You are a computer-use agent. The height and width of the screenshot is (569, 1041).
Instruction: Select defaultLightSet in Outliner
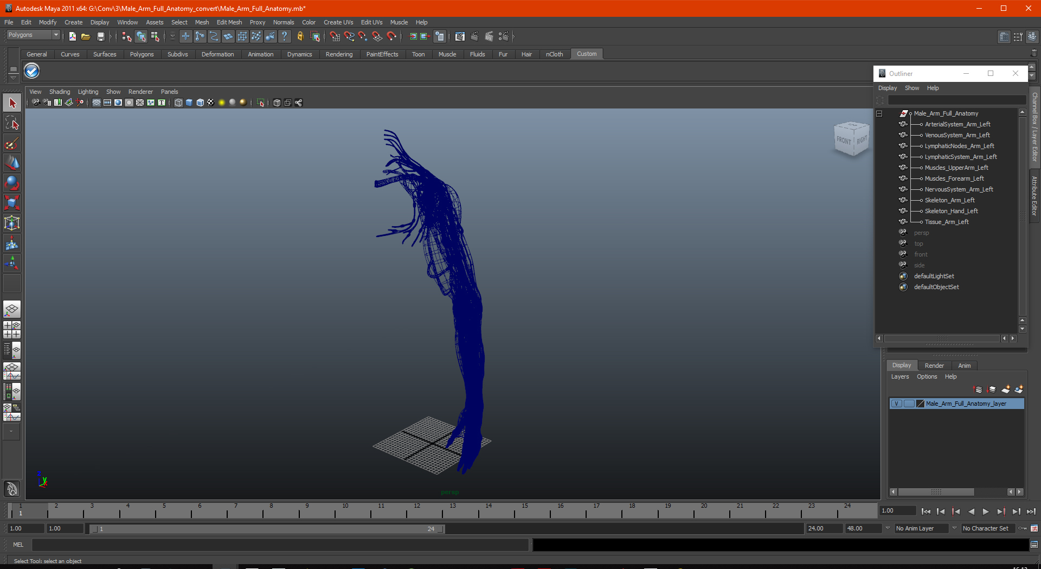click(x=934, y=276)
